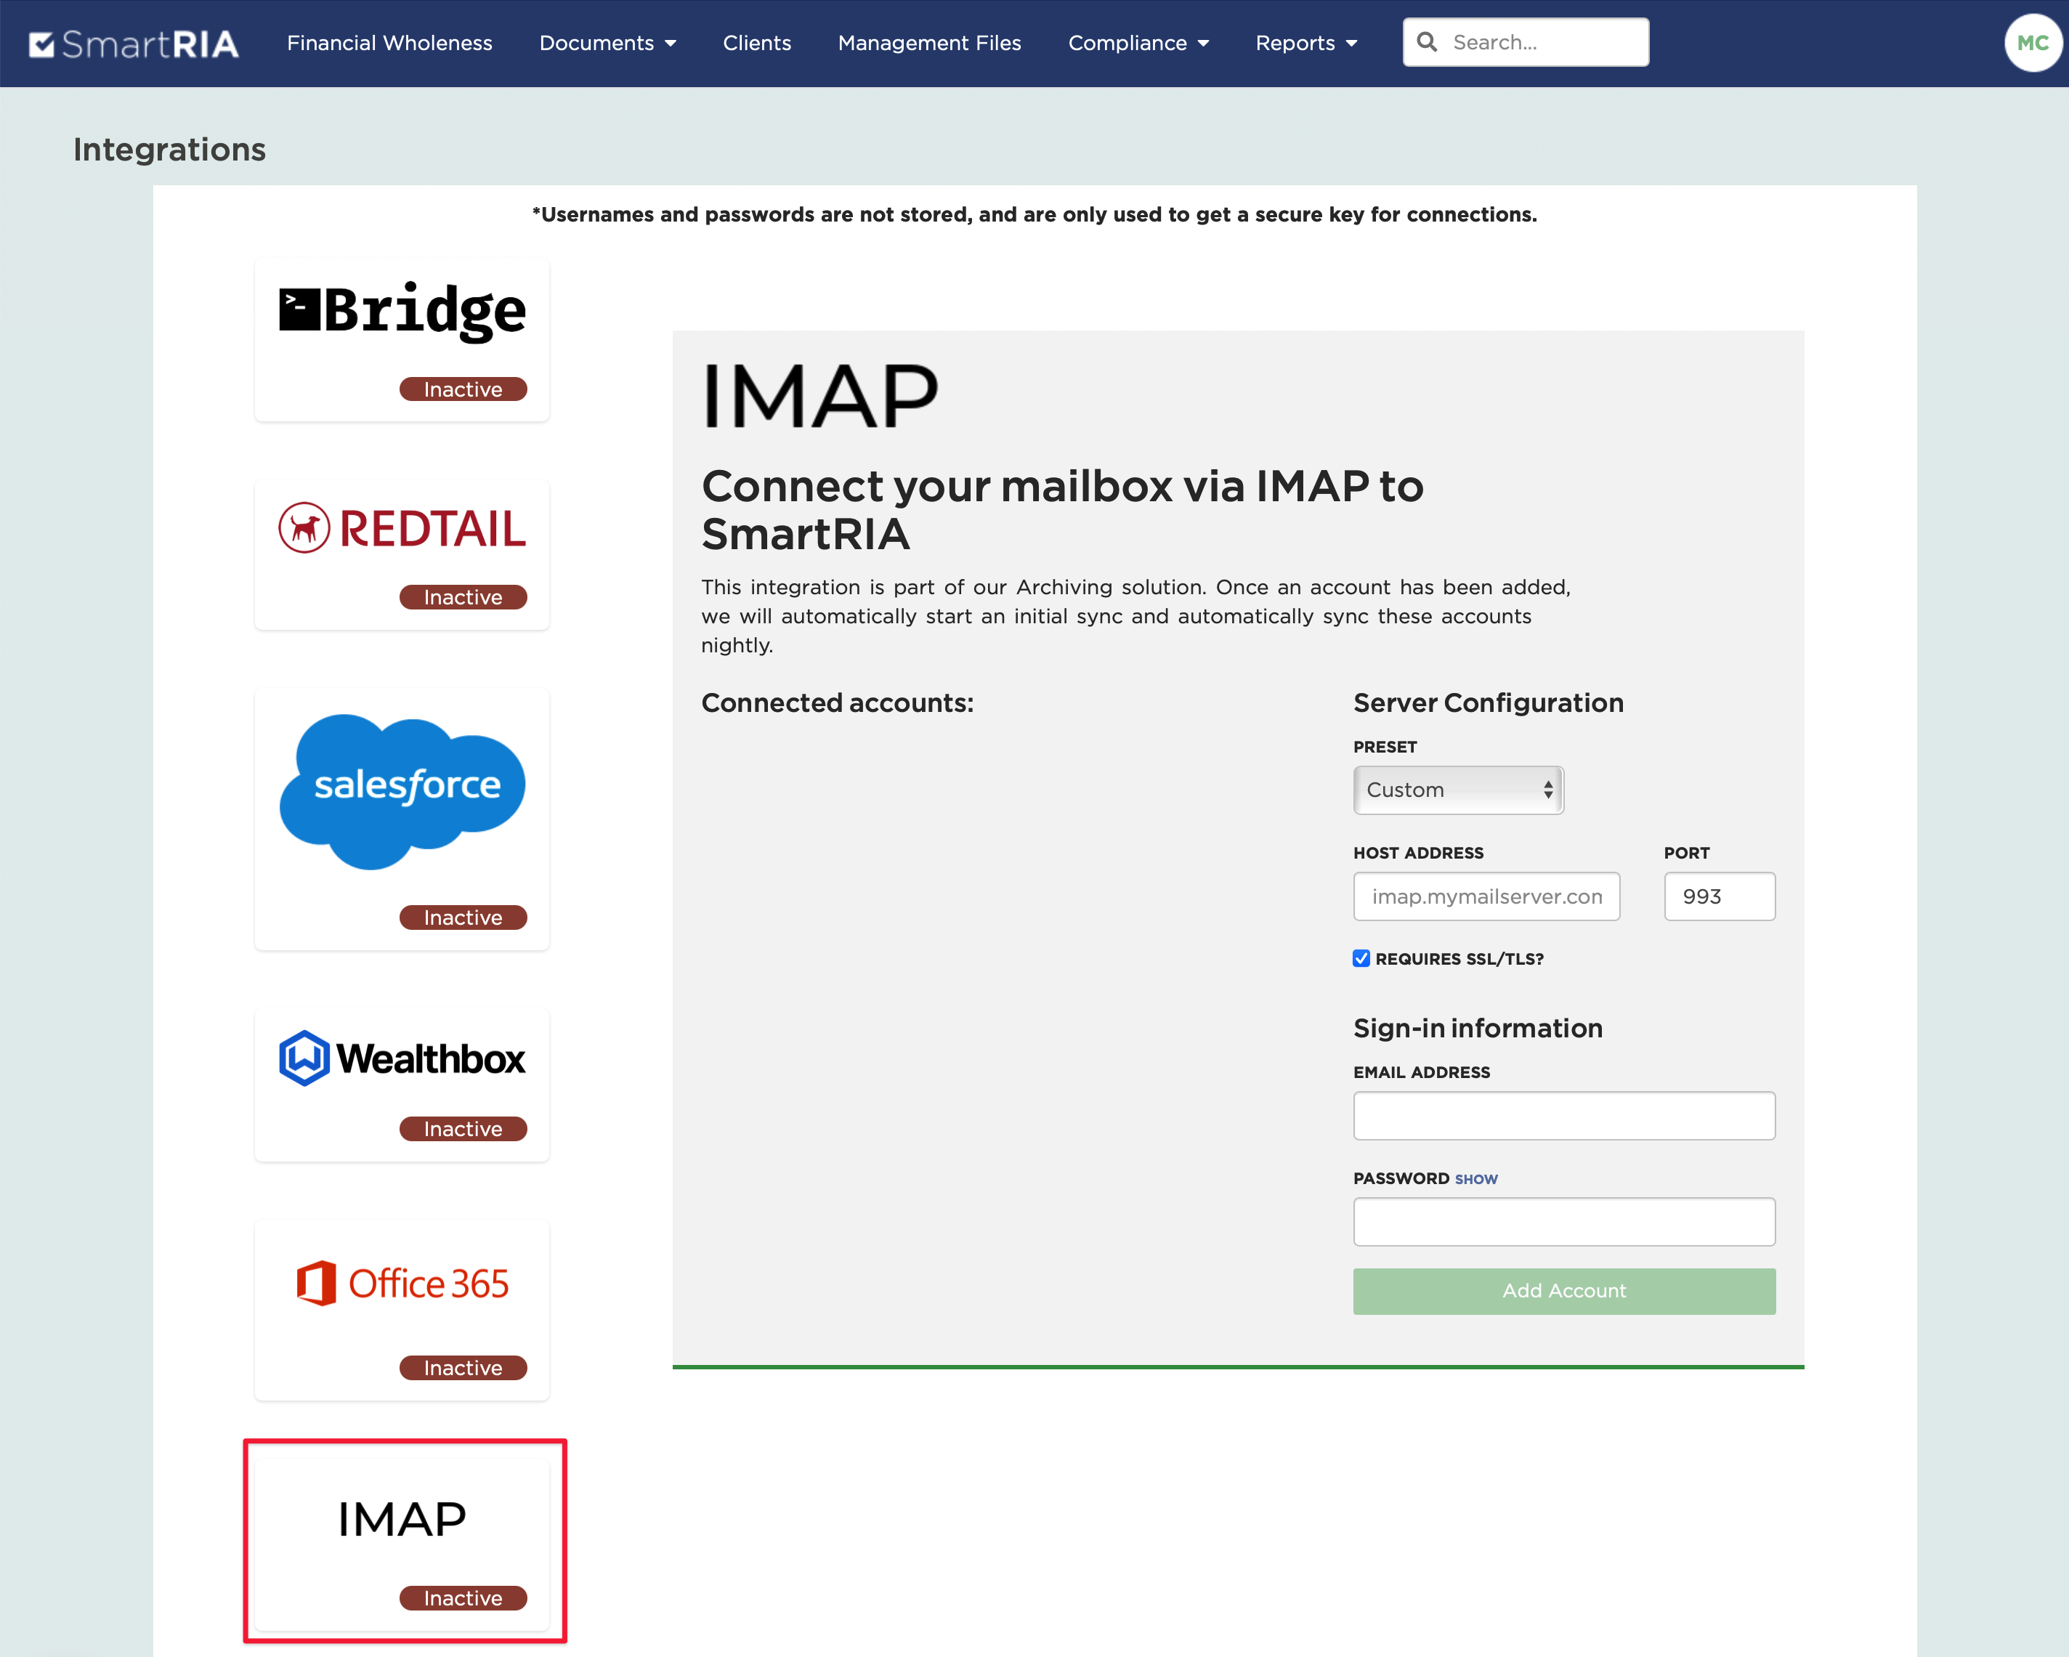Click the Integrations page heading
2069x1657 pixels.
click(x=170, y=150)
